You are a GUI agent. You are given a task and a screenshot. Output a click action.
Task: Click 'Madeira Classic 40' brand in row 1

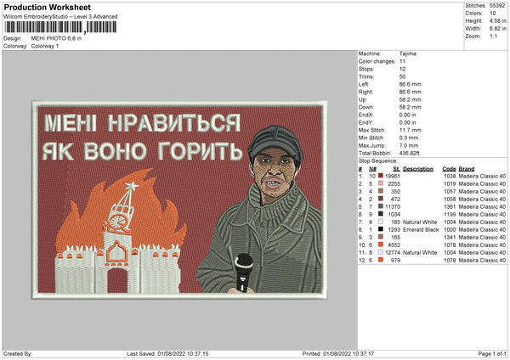(x=482, y=176)
